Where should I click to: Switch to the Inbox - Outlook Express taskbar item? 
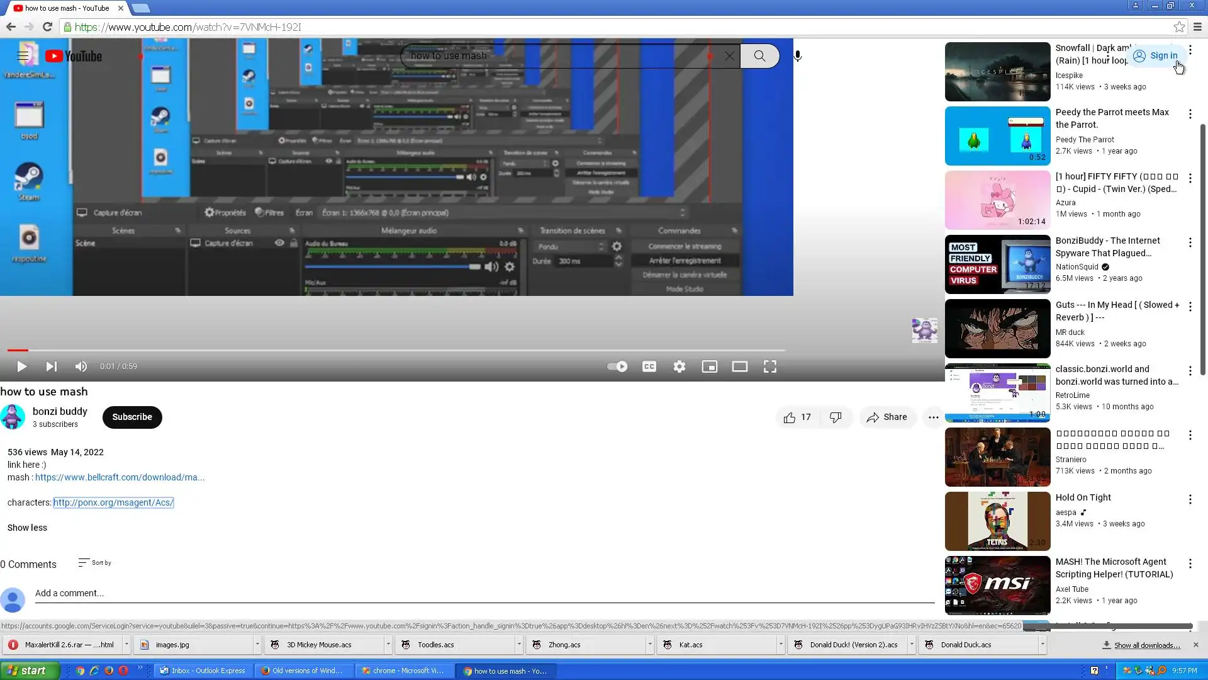click(x=203, y=671)
